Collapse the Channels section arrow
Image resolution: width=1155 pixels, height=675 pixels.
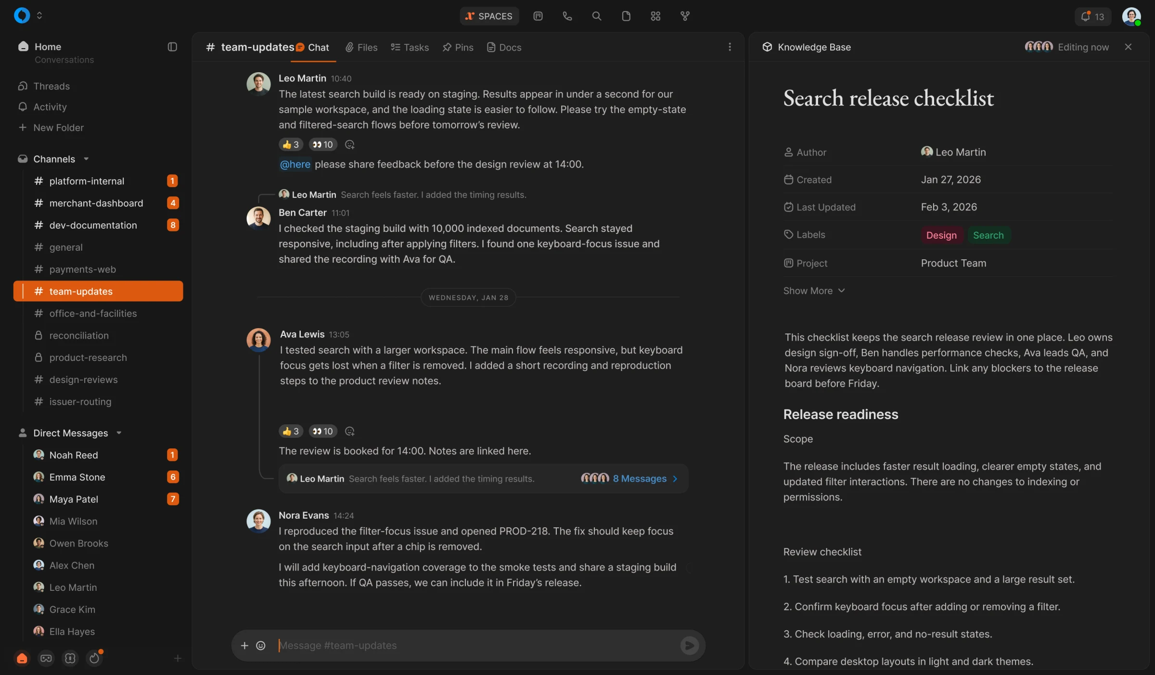pos(86,159)
